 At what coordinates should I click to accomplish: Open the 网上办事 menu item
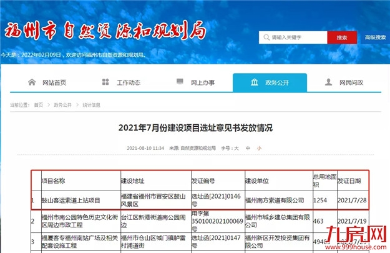pyautogui.click(x=203, y=82)
